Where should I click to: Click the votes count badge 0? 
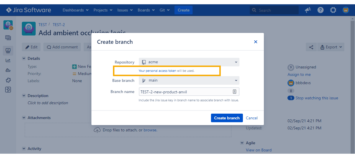coord(291,91)
